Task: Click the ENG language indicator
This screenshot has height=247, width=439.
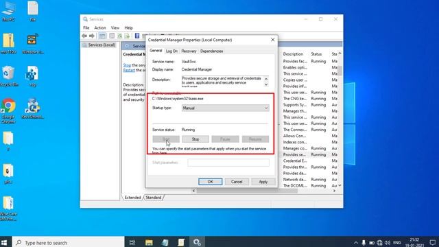Action: point(397,242)
